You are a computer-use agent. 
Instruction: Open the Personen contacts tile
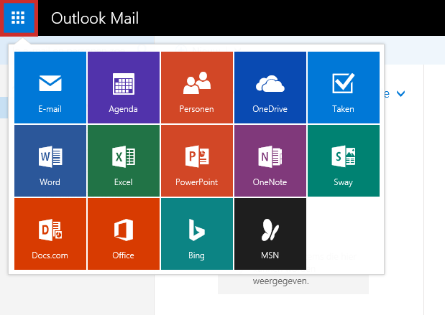point(197,88)
